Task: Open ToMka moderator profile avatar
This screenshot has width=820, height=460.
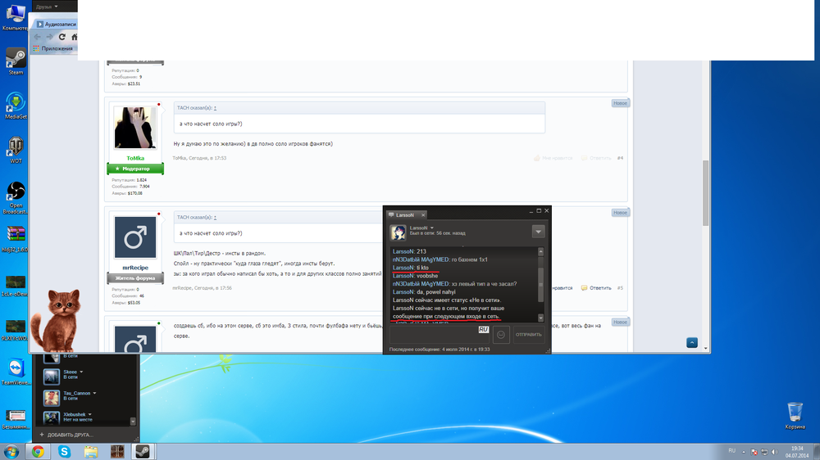Action: pyautogui.click(x=135, y=127)
